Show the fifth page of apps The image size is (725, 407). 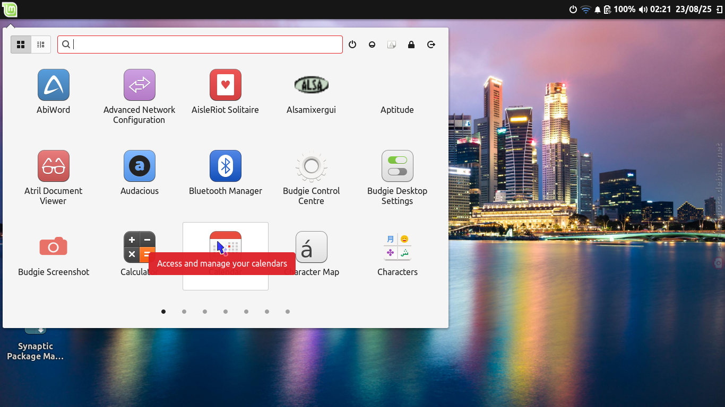246,312
